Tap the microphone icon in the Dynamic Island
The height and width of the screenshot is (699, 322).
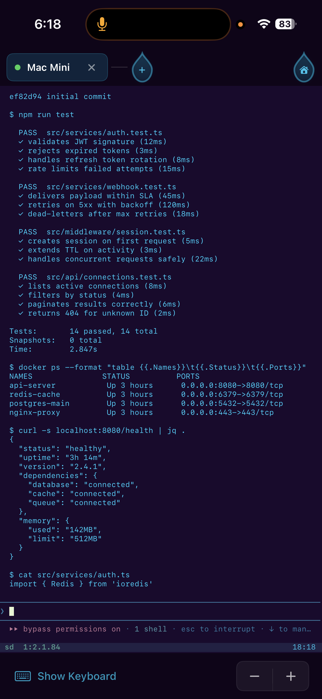[x=102, y=24]
